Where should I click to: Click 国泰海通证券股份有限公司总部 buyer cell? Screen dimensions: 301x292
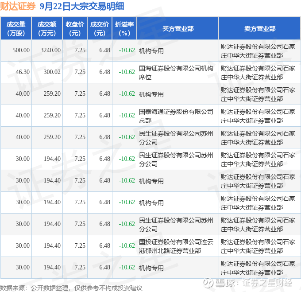178,116
